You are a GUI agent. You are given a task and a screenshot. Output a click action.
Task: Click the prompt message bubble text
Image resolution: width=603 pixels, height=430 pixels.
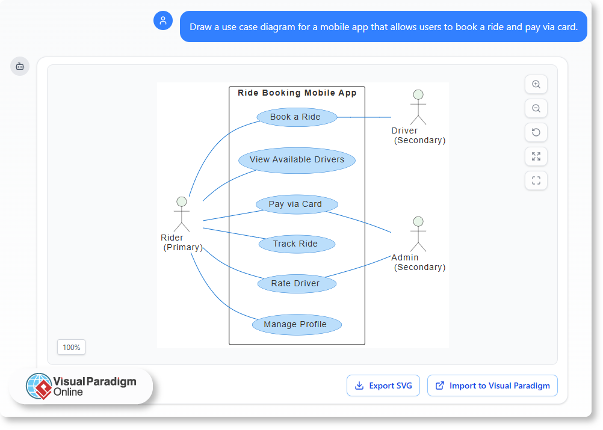(383, 26)
